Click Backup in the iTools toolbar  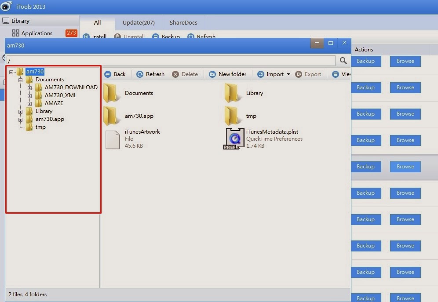[166, 36]
